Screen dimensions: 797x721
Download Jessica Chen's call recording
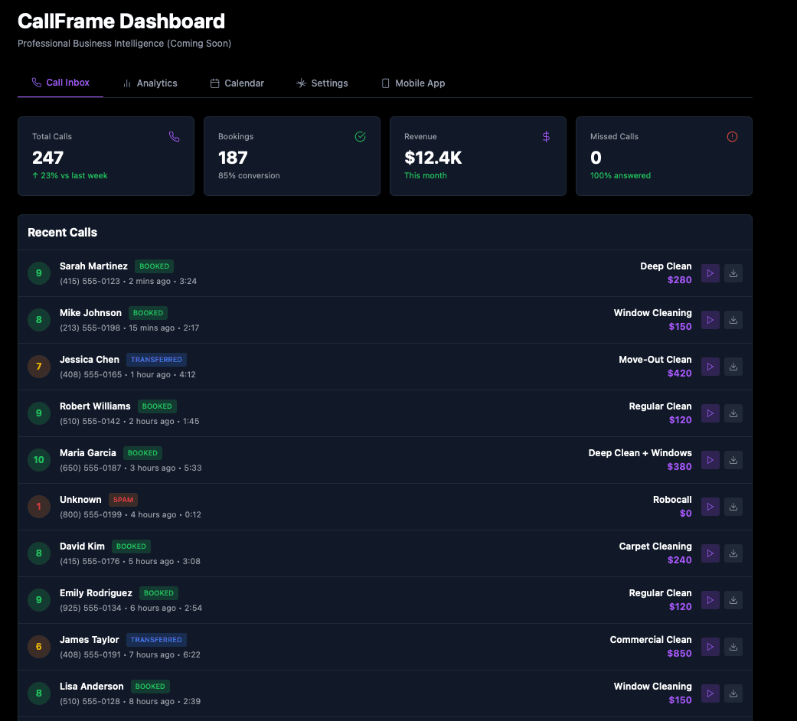click(x=733, y=367)
